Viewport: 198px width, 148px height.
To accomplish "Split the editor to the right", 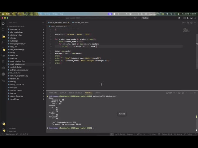I will coord(192,23).
